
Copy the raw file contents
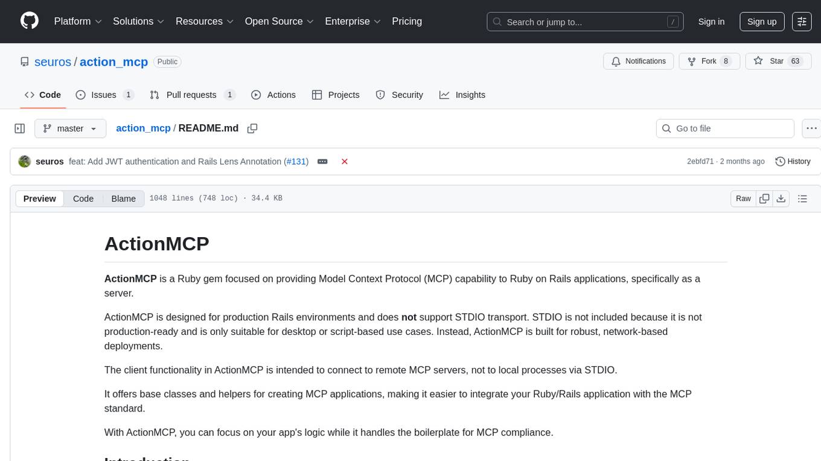click(764, 199)
